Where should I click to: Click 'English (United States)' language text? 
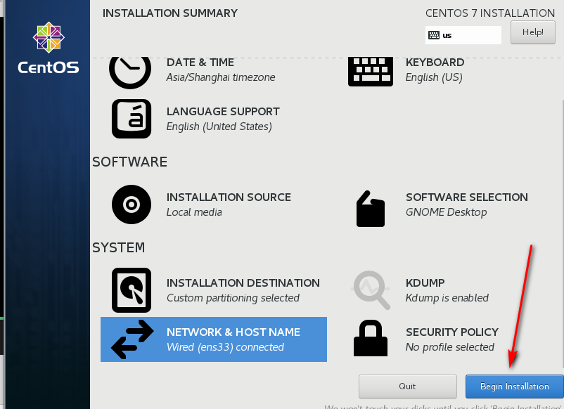click(x=219, y=126)
